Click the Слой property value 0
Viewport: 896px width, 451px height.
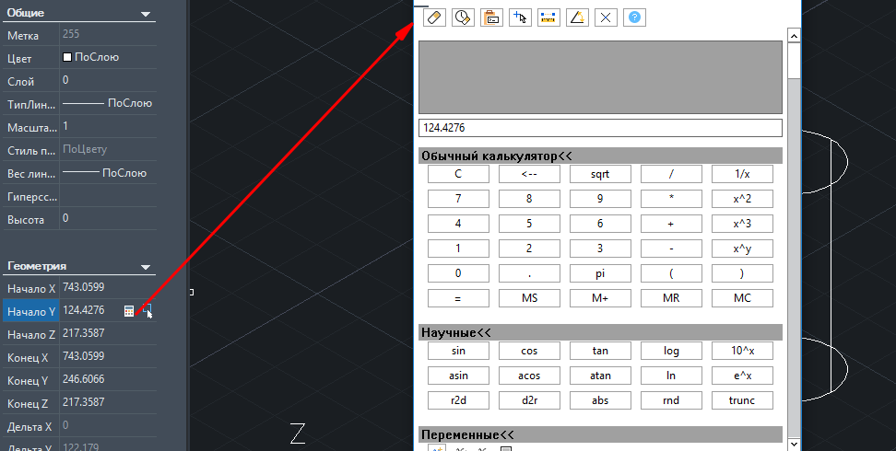pyautogui.click(x=65, y=80)
